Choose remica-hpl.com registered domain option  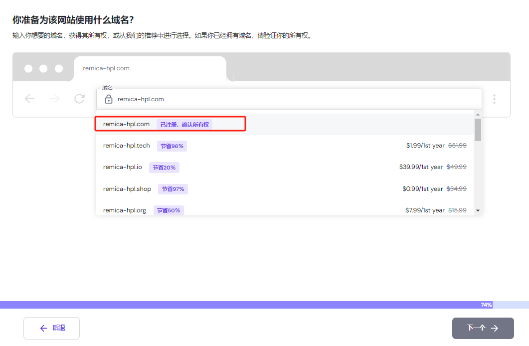click(x=126, y=124)
